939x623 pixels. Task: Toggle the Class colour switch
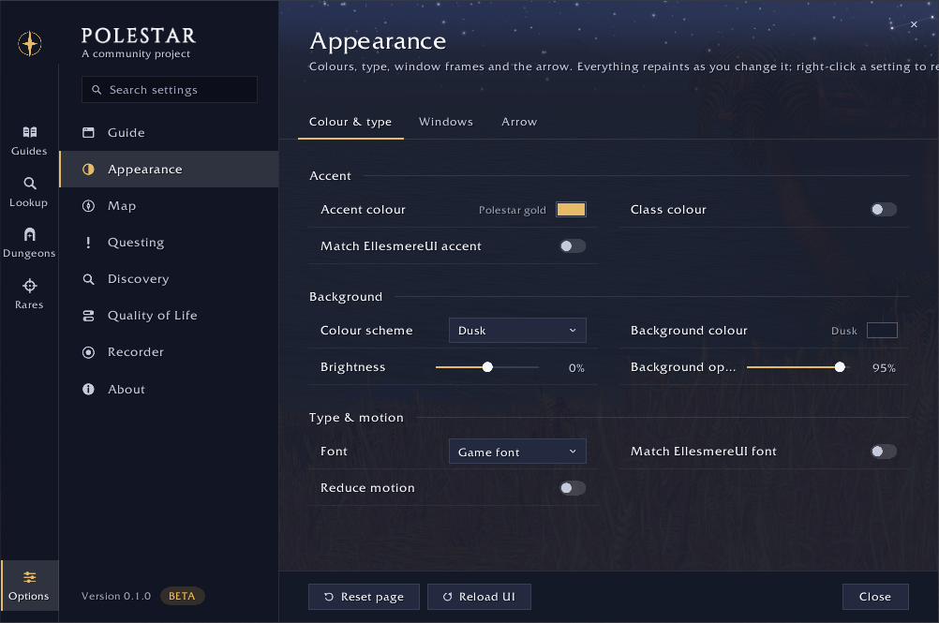(x=884, y=210)
